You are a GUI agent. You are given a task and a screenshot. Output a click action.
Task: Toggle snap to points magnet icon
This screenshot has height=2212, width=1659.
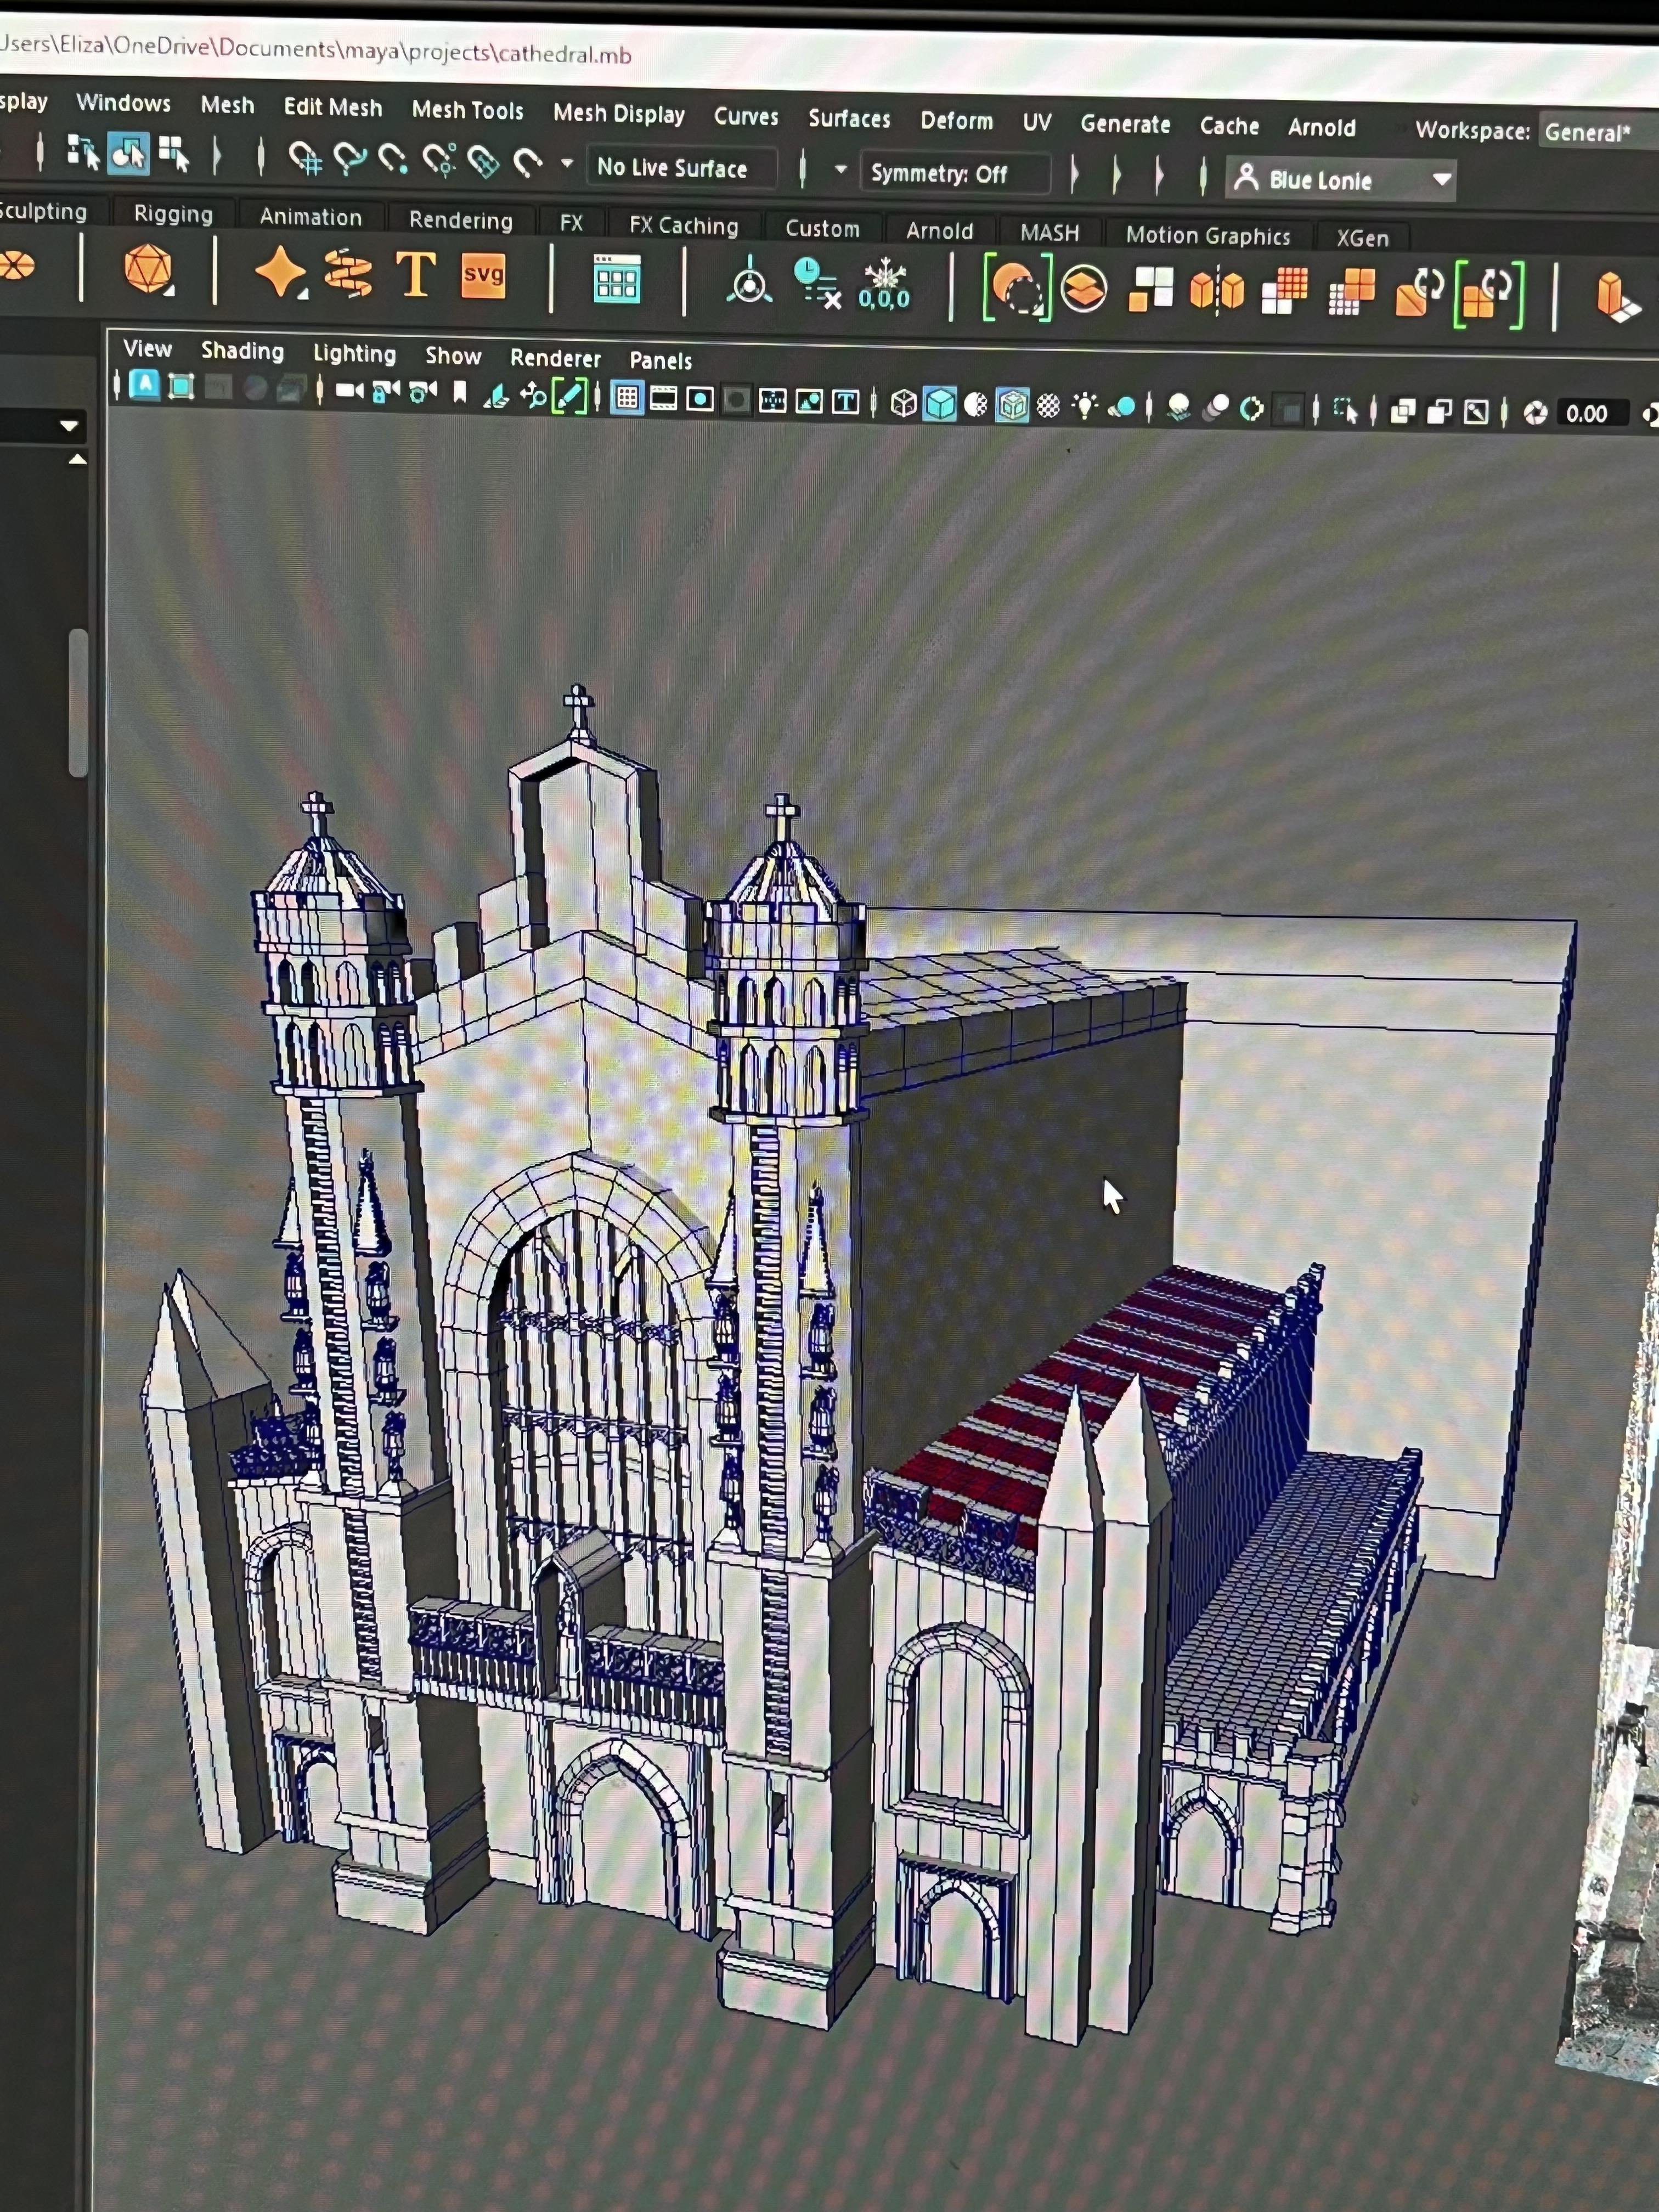click(394, 160)
